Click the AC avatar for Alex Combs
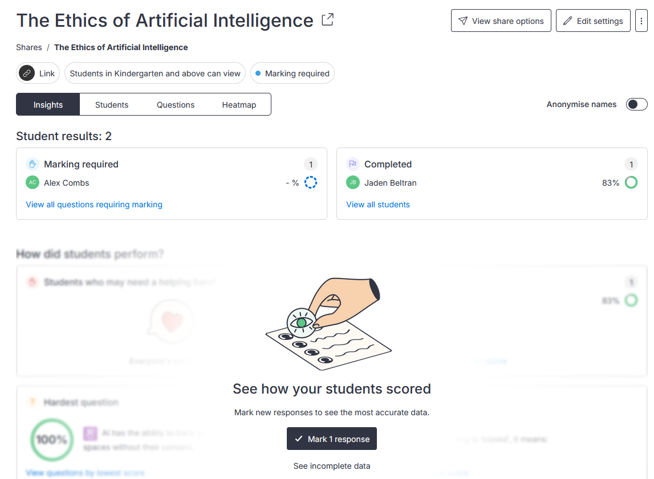This screenshot has width=654, height=479. (33, 182)
